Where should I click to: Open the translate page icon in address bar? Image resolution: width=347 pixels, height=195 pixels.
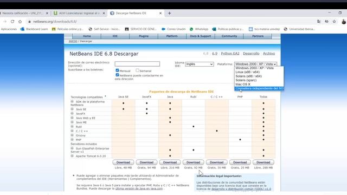319,22
